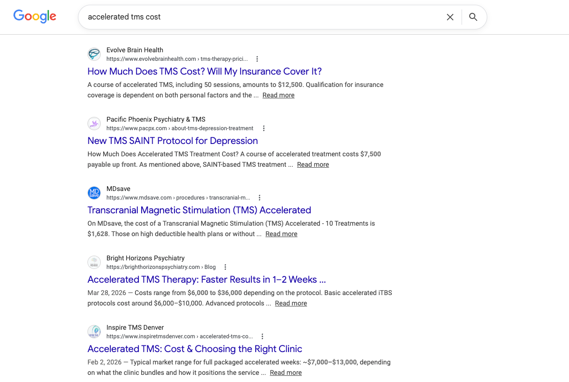The height and width of the screenshot is (382, 569).
Task: Click the inspiretmsdenver.com URL text
Action: pyautogui.click(x=180, y=336)
